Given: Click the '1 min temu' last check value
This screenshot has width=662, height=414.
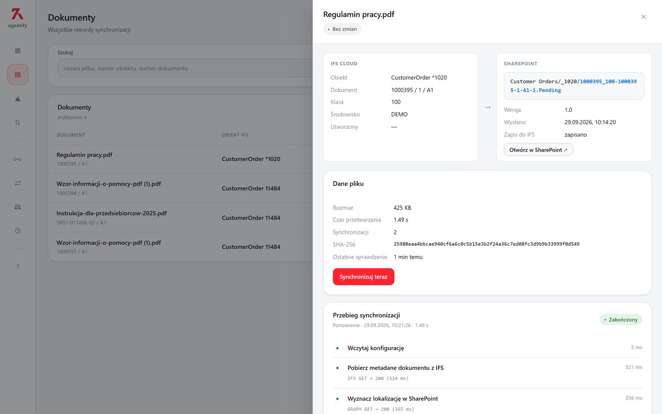Looking at the screenshot, I should 408,257.
